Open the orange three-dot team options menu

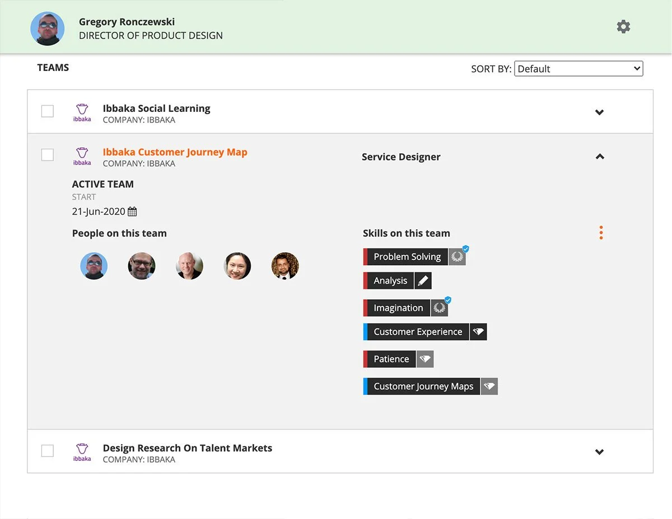(x=601, y=233)
